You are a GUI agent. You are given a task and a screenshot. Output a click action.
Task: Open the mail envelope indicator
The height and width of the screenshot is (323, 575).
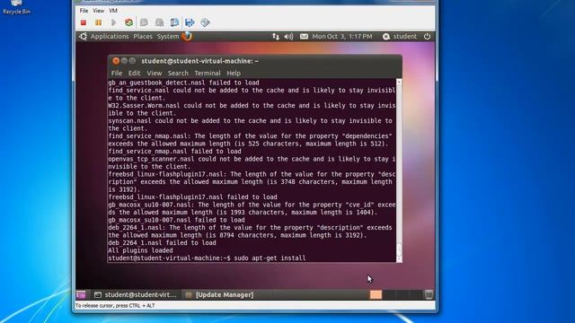(304, 36)
